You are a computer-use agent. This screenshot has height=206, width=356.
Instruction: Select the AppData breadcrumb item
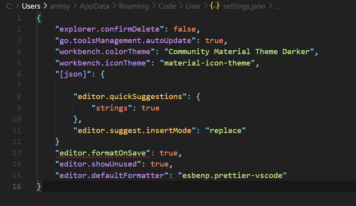click(94, 6)
